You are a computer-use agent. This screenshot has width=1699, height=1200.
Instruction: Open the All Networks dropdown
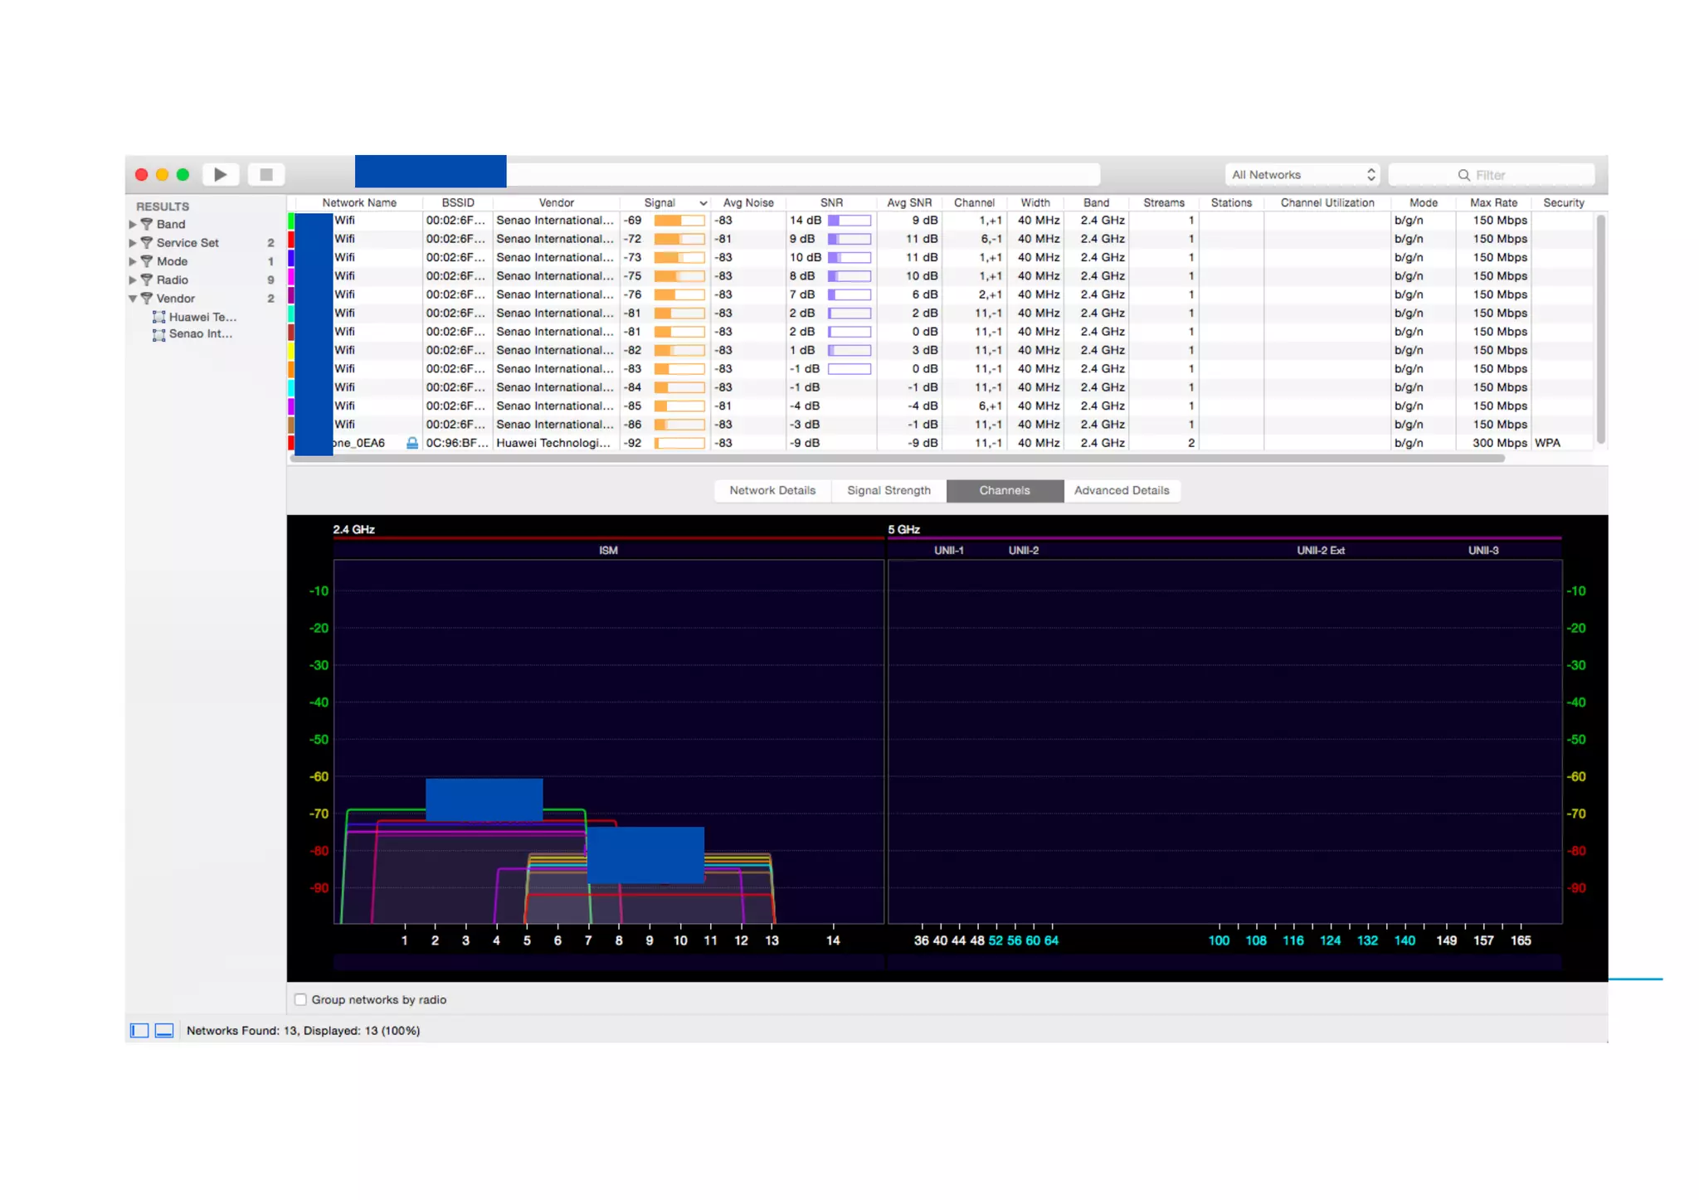point(1302,175)
